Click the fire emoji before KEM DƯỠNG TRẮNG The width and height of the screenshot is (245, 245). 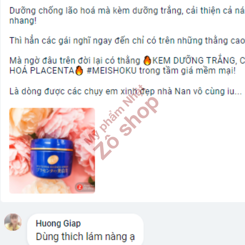[147, 60]
